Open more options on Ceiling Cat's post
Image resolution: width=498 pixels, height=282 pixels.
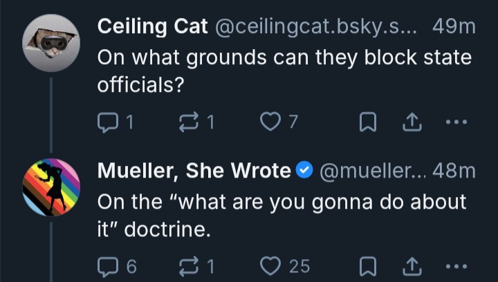click(454, 123)
